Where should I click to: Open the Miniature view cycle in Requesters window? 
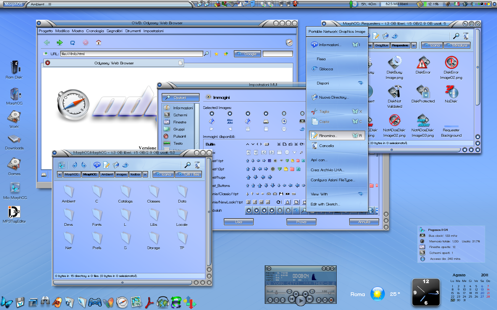tap(457, 45)
